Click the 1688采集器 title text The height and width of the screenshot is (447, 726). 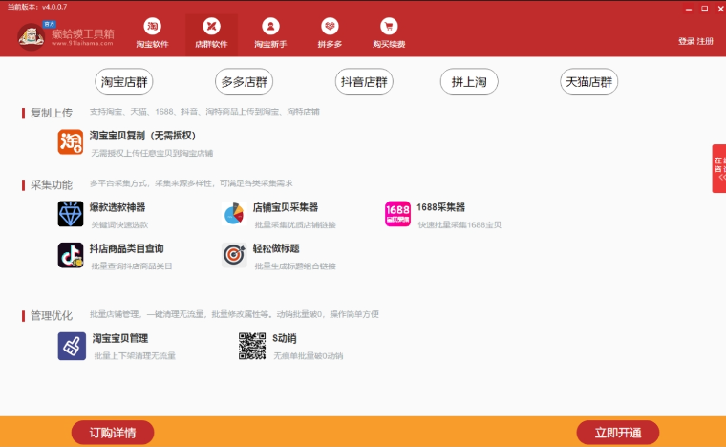click(440, 207)
